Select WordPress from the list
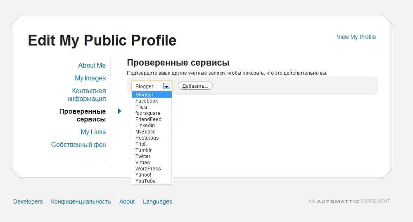 pyautogui.click(x=148, y=168)
